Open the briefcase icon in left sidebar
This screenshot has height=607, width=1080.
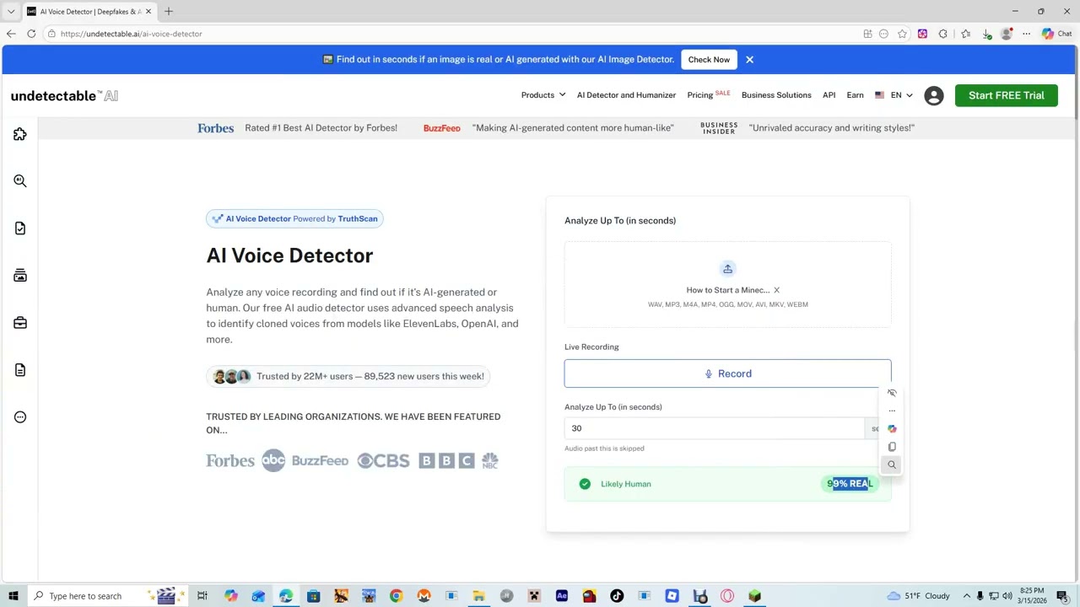20,323
